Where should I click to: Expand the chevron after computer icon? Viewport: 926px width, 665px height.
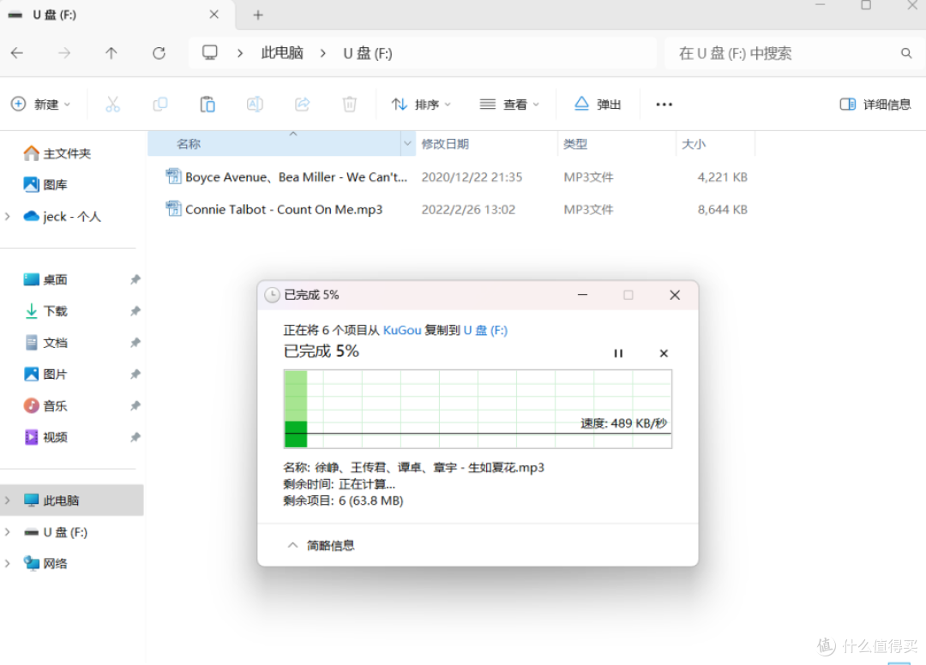point(240,53)
